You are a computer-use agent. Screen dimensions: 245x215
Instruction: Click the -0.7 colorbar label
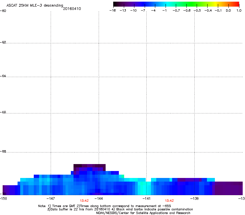(176, 11)
